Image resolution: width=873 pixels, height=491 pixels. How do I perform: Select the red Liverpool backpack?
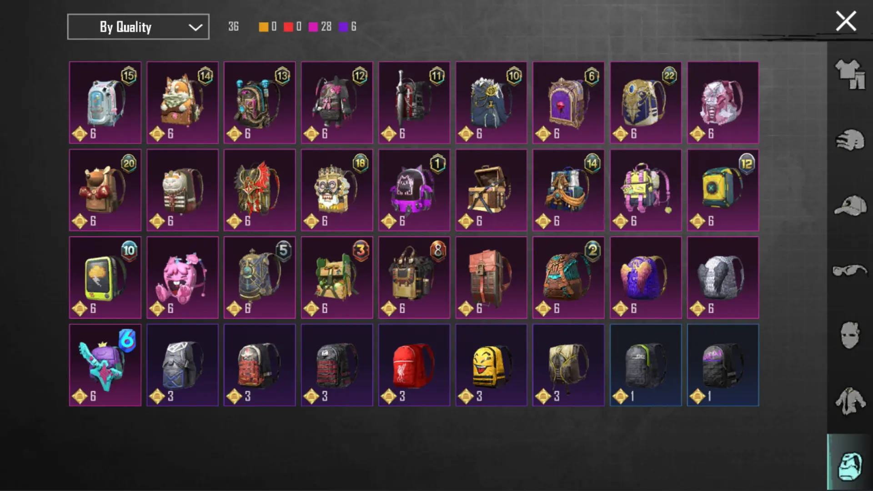[x=414, y=365]
